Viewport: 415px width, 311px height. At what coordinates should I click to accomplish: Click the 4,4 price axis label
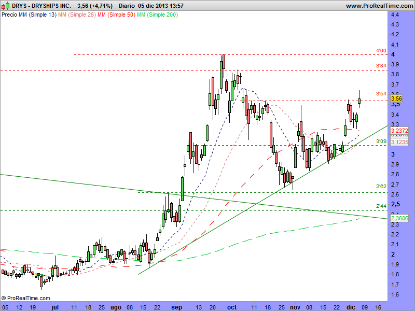tap(395, 15)
